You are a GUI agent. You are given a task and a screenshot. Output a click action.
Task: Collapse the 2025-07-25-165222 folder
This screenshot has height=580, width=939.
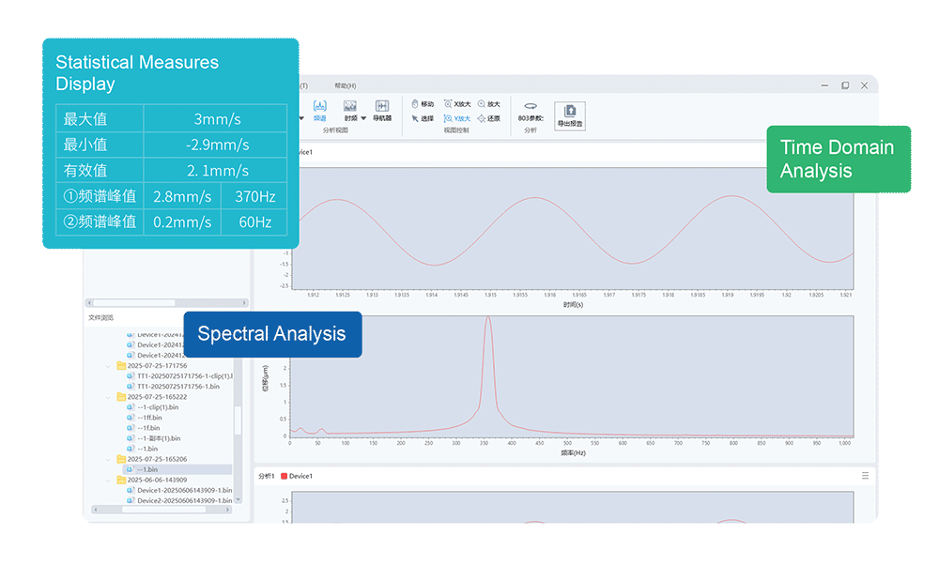click(x=108, y=397)
